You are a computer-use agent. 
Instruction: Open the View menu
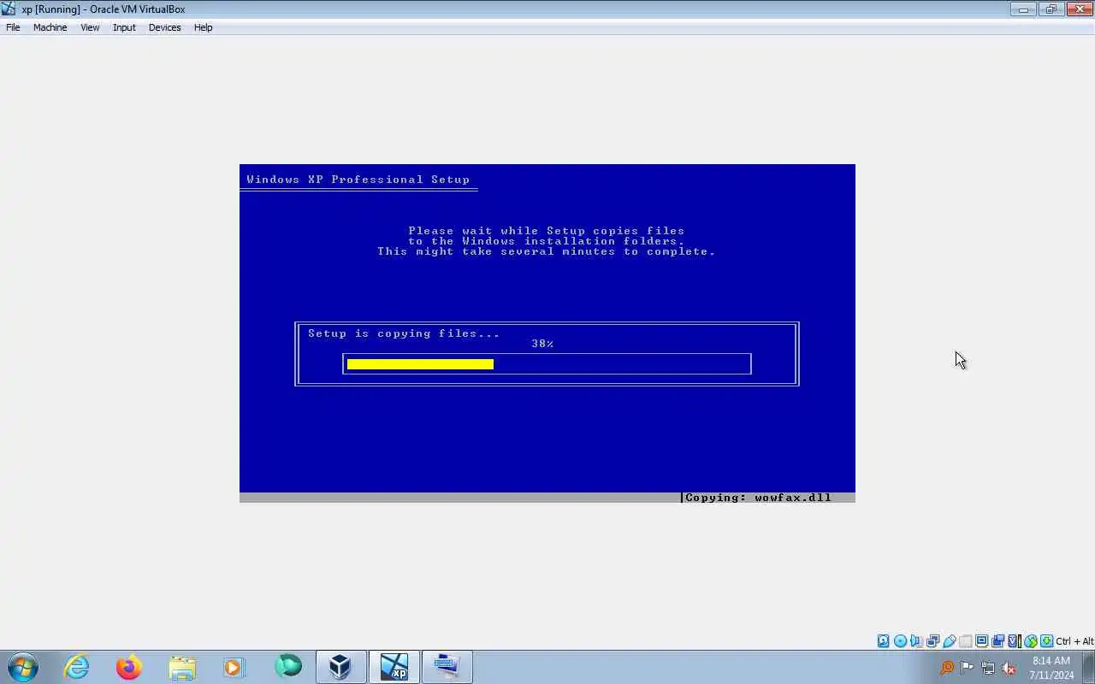[90, 27]
